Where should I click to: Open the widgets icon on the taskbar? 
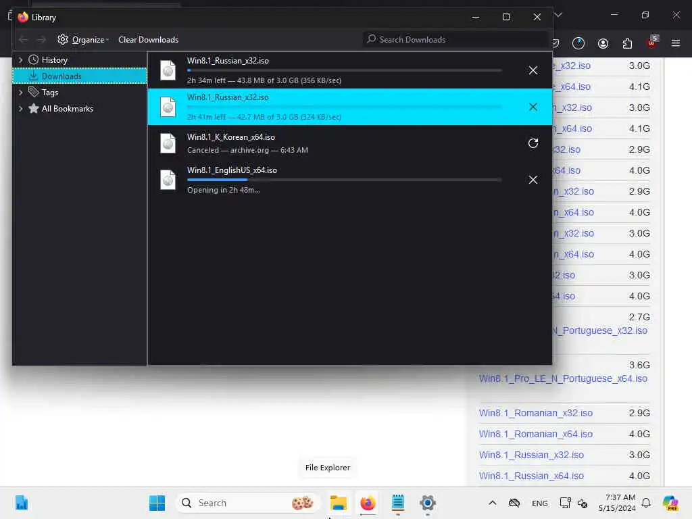[x=21, y=503]
